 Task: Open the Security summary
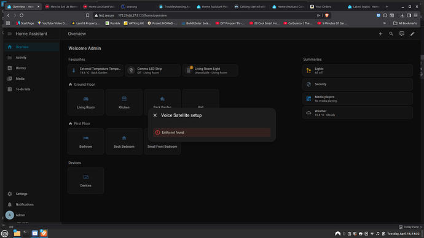click(x=358, y=84)
